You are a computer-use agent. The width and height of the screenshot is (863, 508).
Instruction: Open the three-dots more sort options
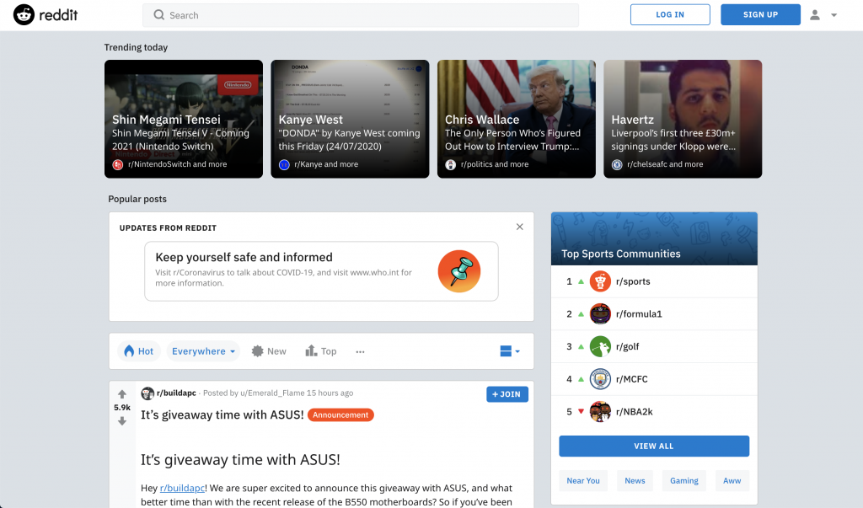(x=360, y=351)
